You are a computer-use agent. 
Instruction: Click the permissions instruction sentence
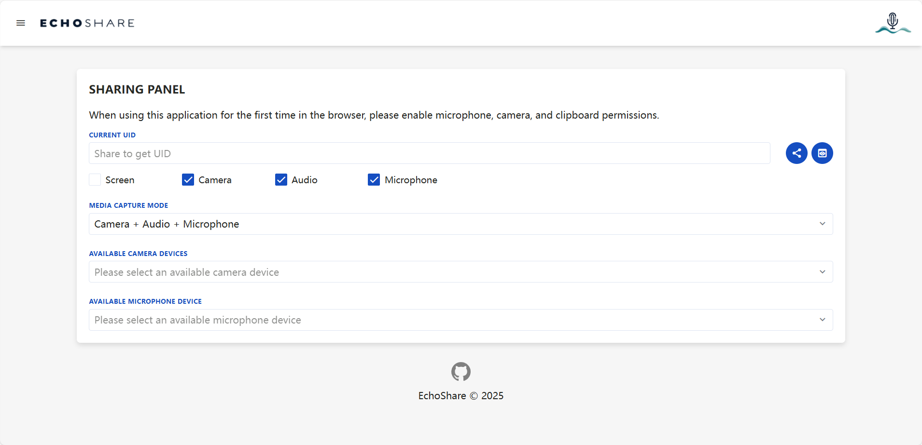[374, 115]
